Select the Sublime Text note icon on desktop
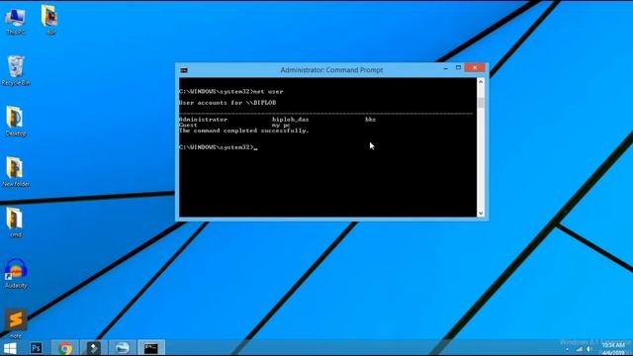 point(16,323)
